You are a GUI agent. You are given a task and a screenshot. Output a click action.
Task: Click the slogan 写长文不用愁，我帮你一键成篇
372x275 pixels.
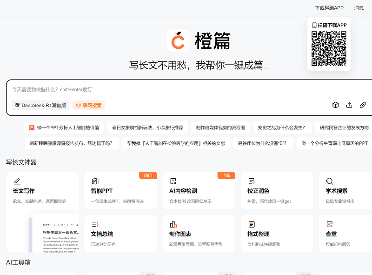(196, 65)
